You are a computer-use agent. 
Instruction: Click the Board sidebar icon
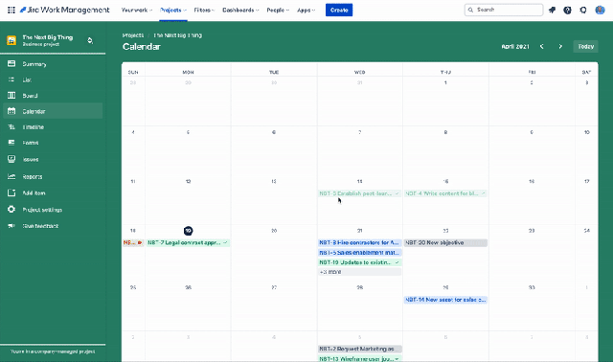(11, 96)
